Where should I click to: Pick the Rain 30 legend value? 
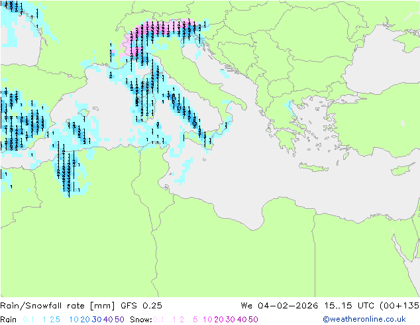click(97, 320)
